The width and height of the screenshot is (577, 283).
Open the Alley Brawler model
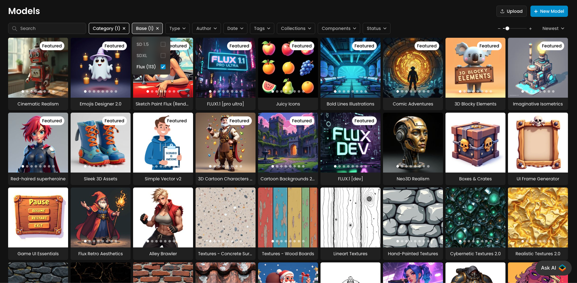pyautogui.click(x=163, y=224)
